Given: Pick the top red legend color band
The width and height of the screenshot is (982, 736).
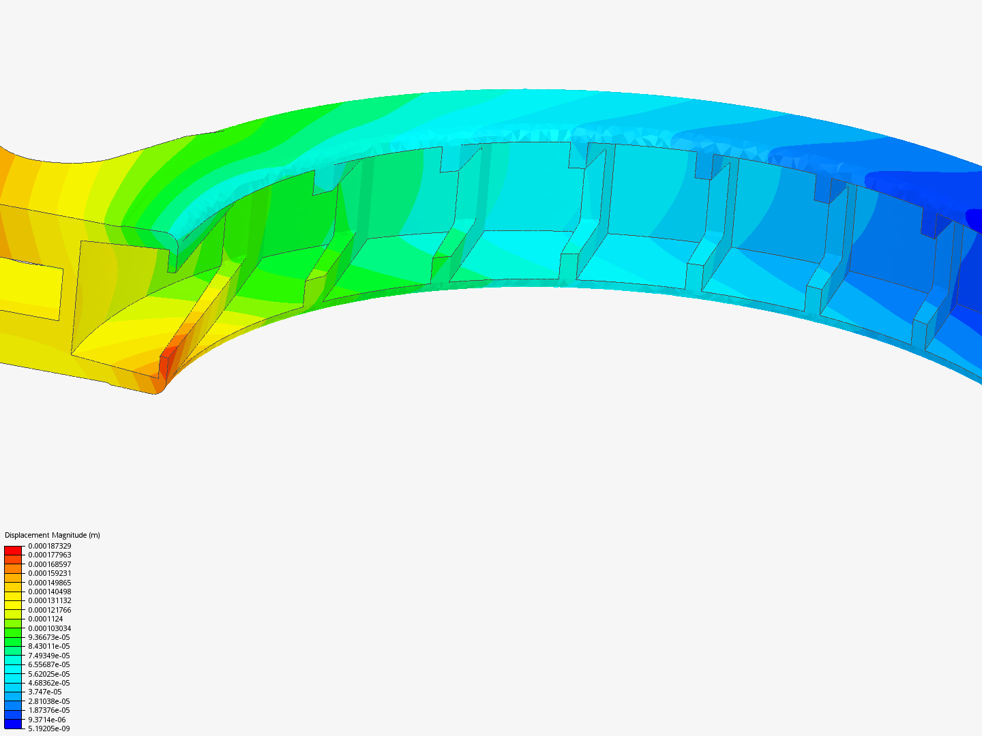Looking at the screenshot, I should 13,551.
